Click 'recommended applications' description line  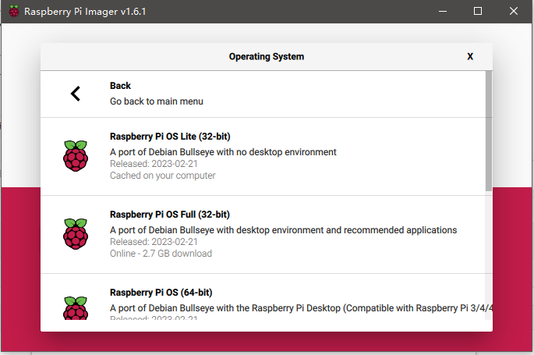(283, 230)
